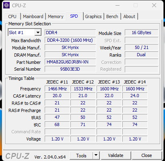
Task: Click tRC value 71
Action: coord(83,124)
